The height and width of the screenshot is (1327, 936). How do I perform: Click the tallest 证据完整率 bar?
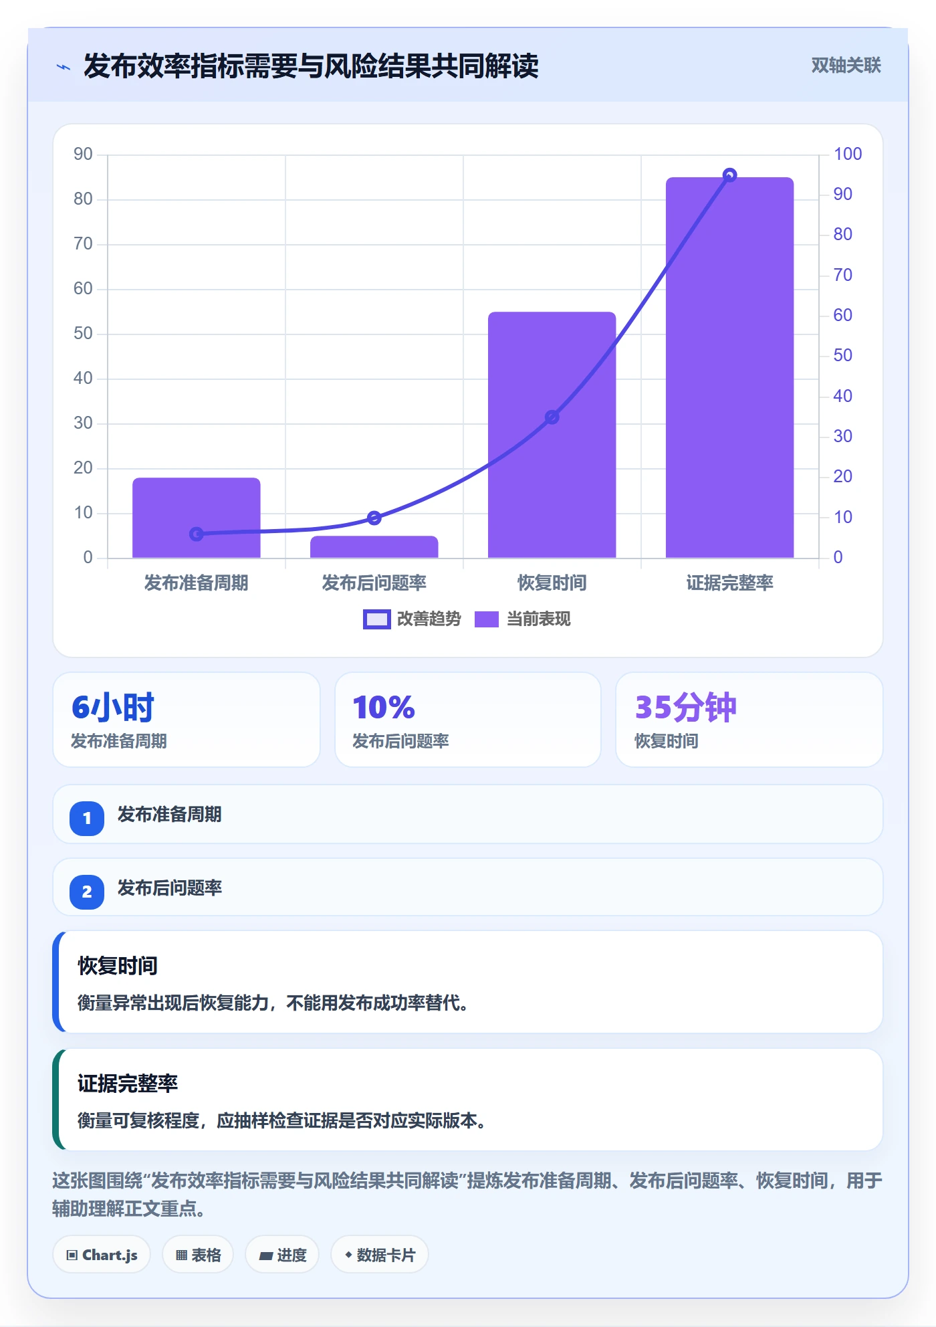point(730,367)
